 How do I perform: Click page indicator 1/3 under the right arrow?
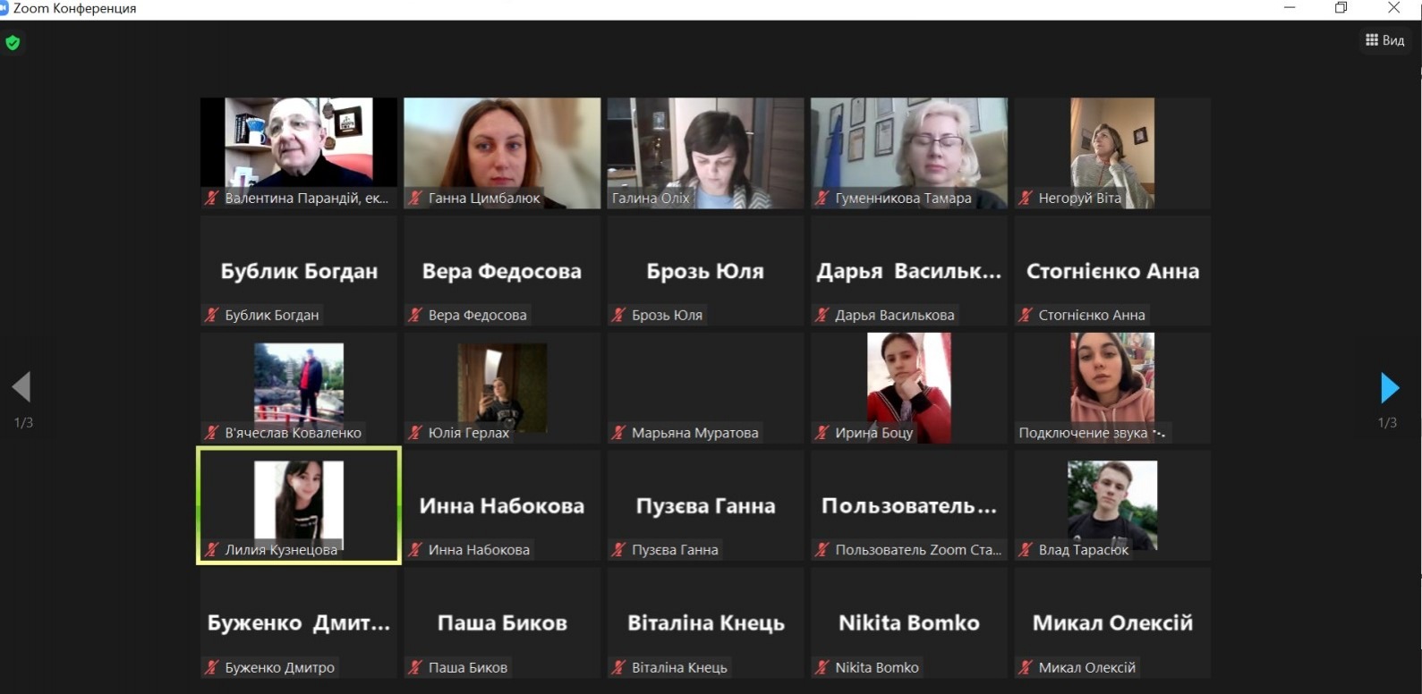[1387, 423]
